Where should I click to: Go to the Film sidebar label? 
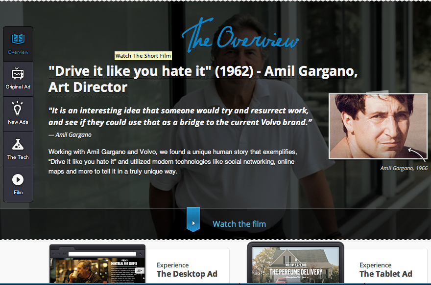tap(18, 192)
